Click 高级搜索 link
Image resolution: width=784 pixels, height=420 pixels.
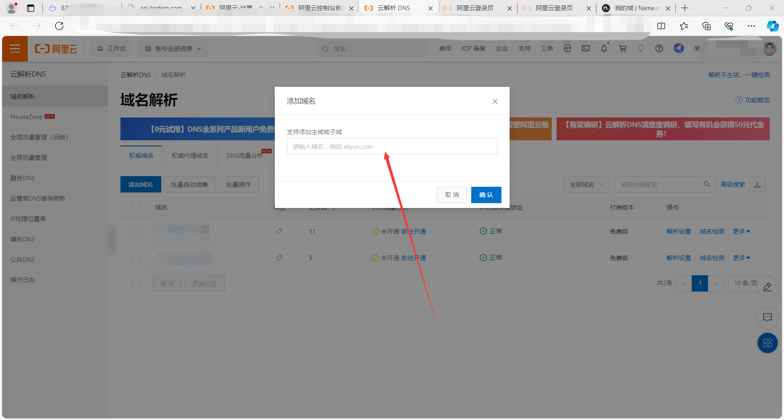[x=733, y=185]
